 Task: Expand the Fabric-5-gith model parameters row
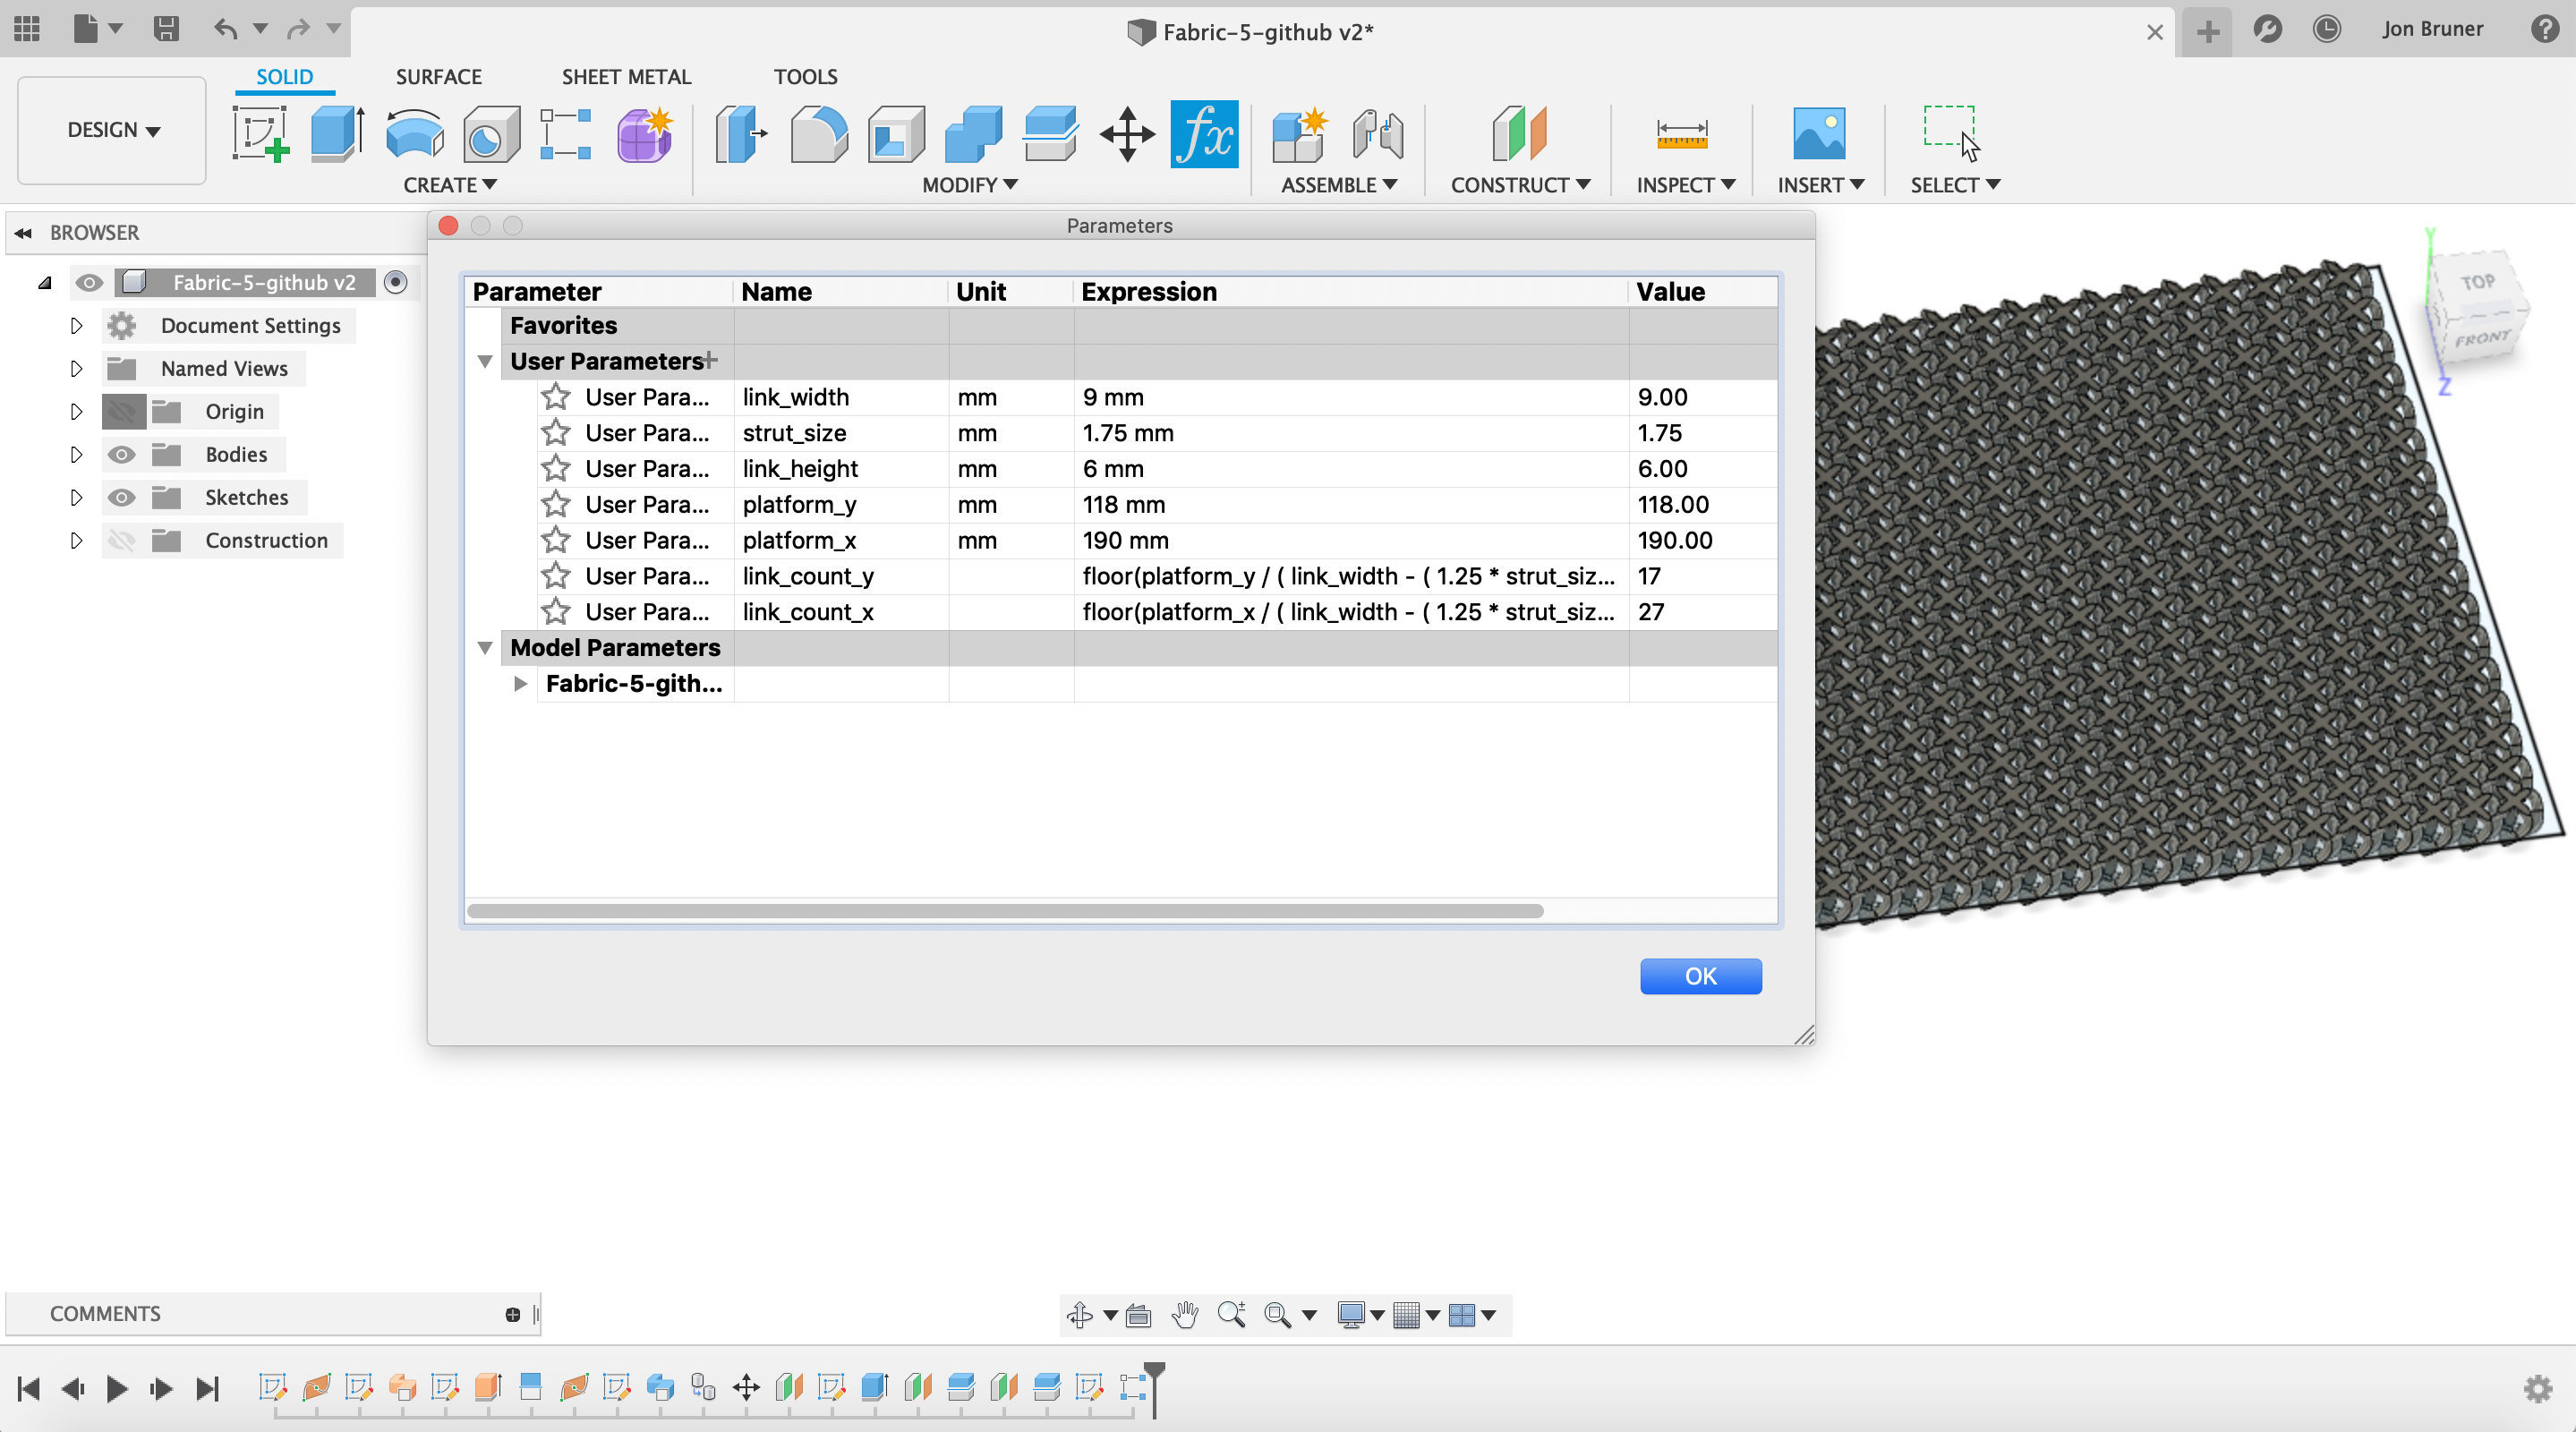pyautogui.click(x=520, y=684)
